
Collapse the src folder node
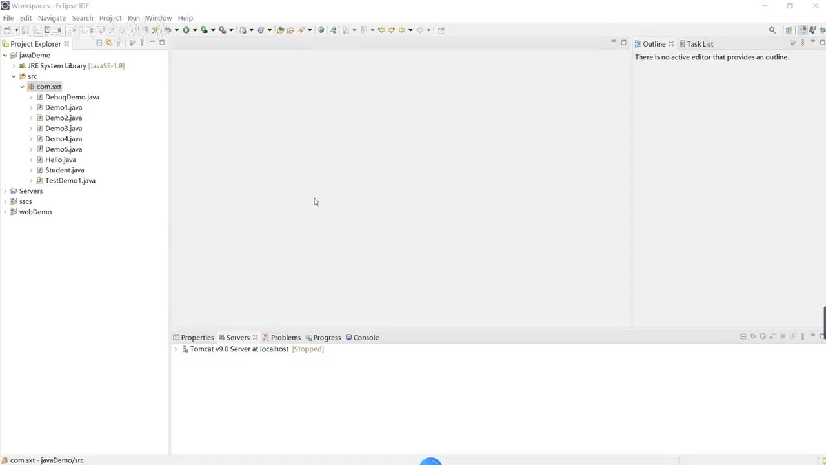pos(14,76)
